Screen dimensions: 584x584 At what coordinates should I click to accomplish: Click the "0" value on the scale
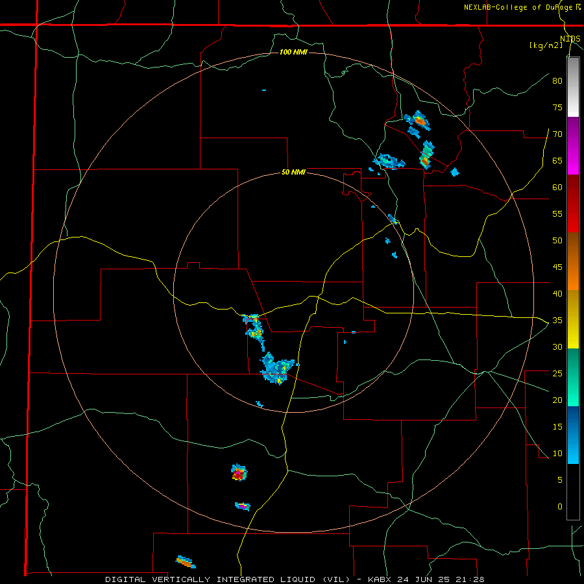pyautogui.click(x=560, y=507)
